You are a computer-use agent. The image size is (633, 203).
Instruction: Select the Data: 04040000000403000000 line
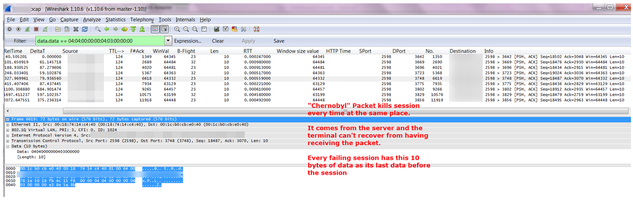[48, 151]
